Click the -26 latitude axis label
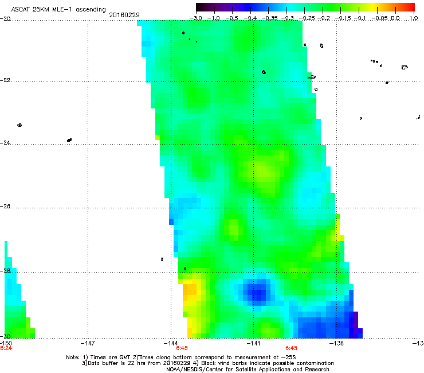Image resolution: width=424 pixels, height=373 pixels. pos(5,206)
